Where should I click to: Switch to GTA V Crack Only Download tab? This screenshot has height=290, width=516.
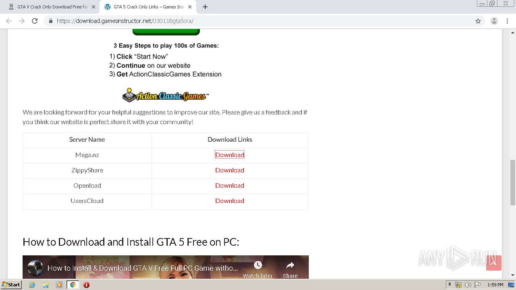tap(52, 7)
